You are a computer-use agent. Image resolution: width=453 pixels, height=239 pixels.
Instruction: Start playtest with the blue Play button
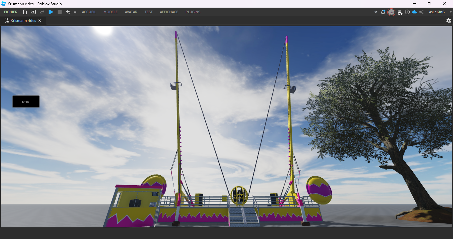pos(51,12)
